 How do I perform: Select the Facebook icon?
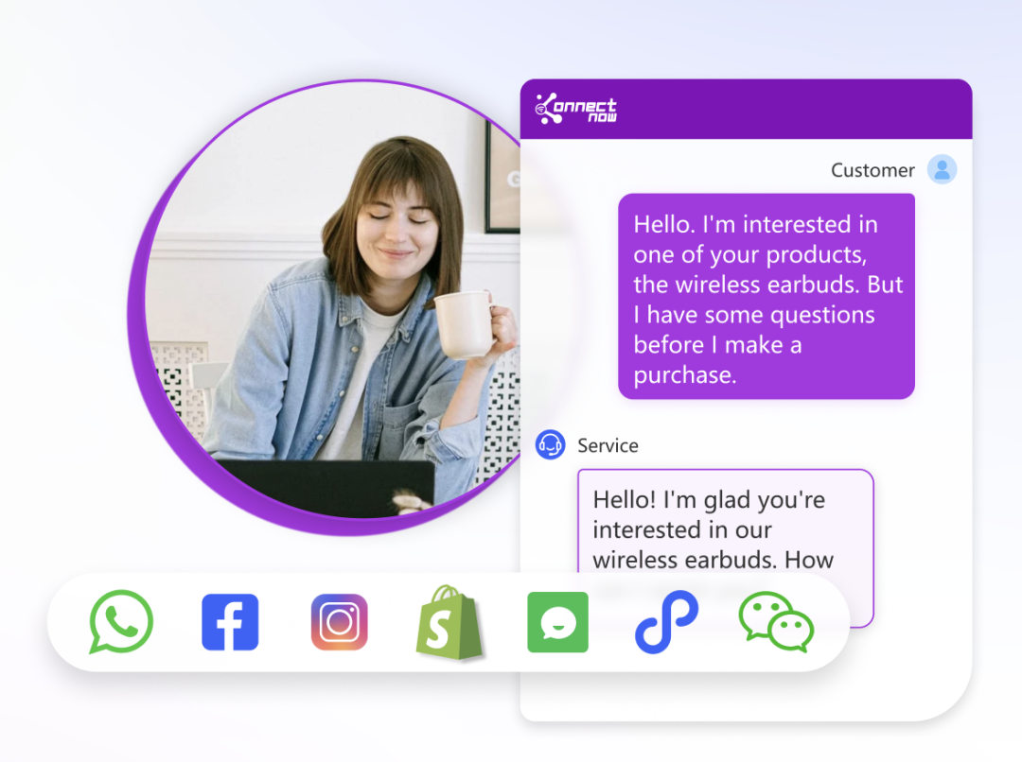(x=230, y=622)
